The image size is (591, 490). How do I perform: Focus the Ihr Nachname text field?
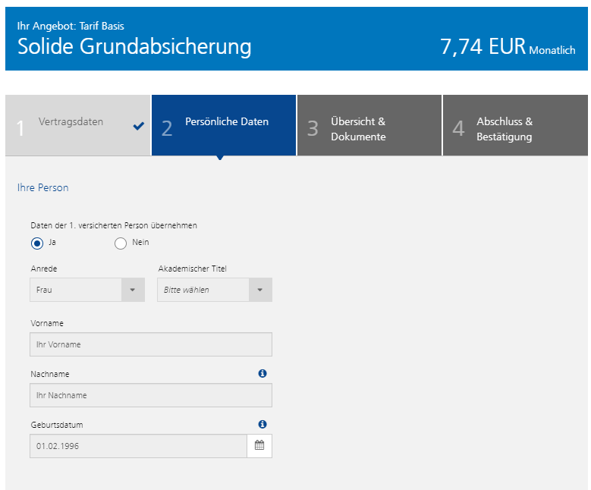(x=151, y=395)
